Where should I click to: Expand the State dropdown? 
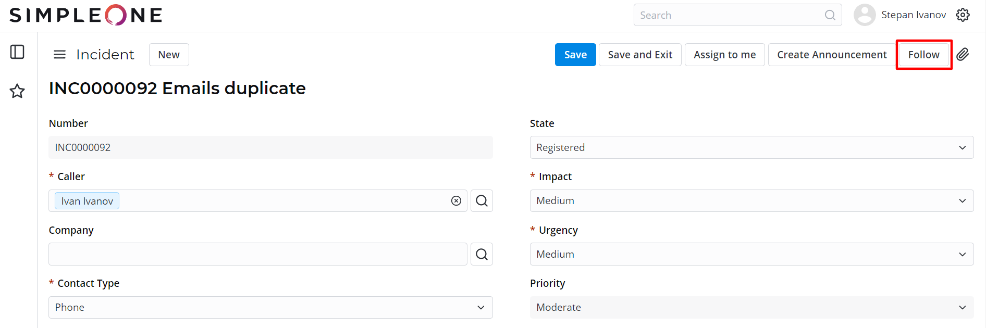tap(751, 147)
